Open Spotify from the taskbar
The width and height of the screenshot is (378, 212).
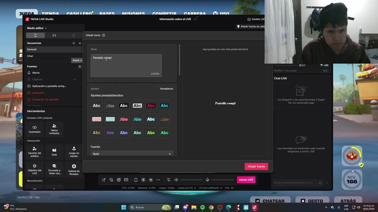(x=203, y=207)
